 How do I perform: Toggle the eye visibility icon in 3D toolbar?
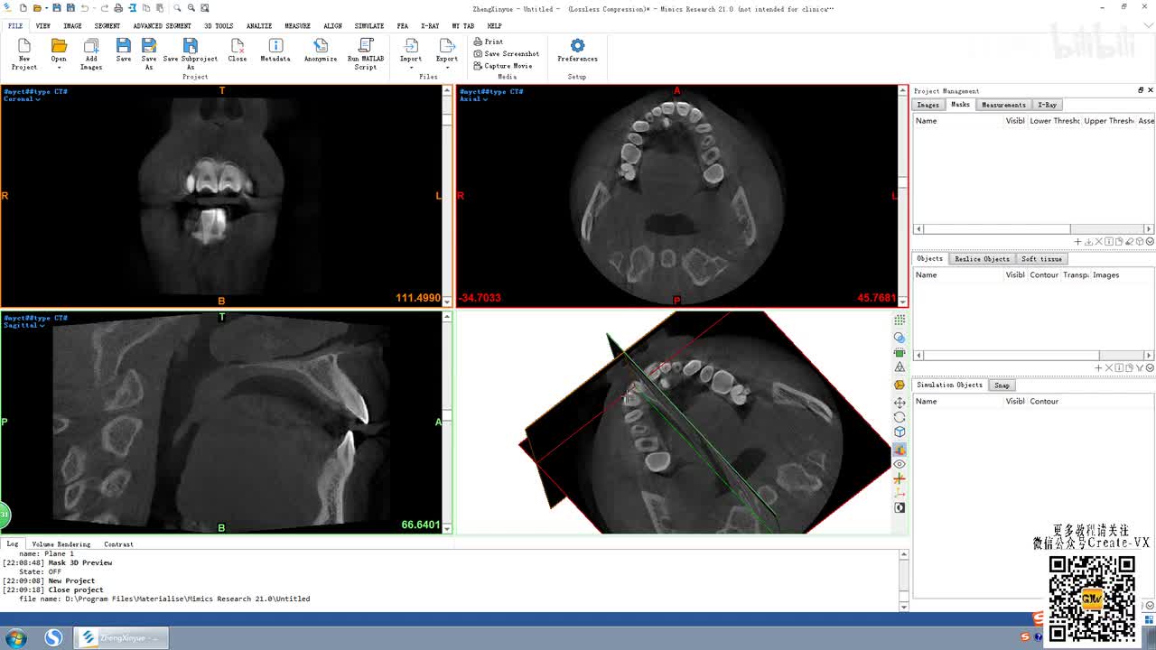[x=900, y=464]
